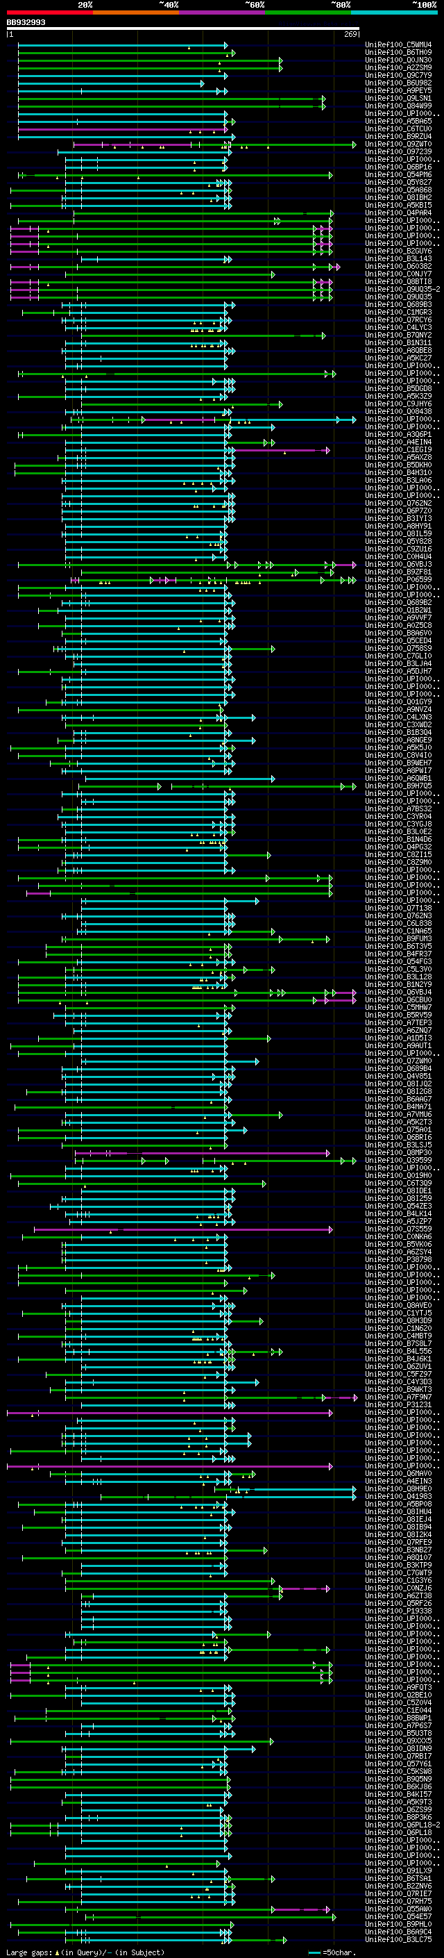Open hit UniRef100_Q4PAR4
This screenshot has width=444, height=1958.
pos(398,213)
